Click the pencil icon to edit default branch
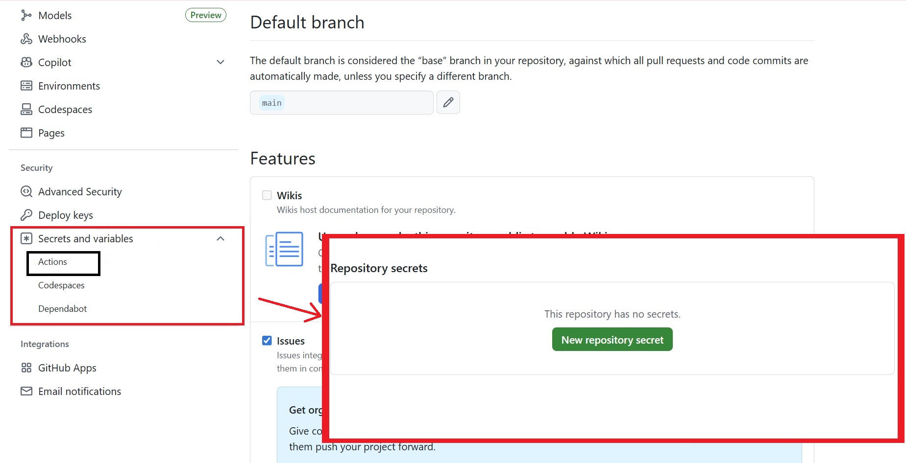Viewport: 906px width, 463px height. tap(448, 102)
